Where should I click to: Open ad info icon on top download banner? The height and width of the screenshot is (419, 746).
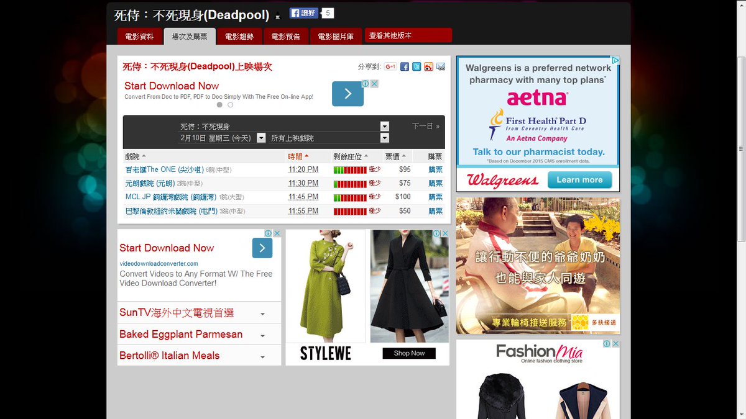[x=366, y=84]
